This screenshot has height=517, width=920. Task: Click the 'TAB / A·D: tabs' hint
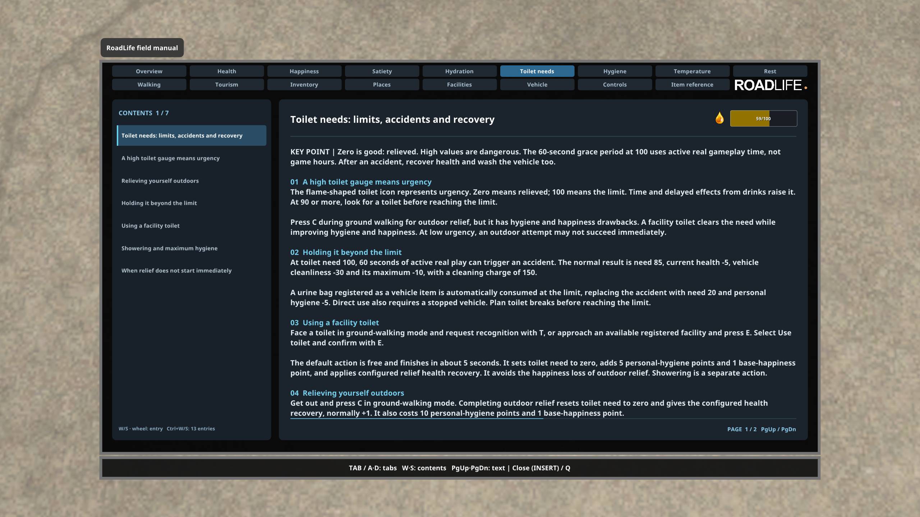373,468
